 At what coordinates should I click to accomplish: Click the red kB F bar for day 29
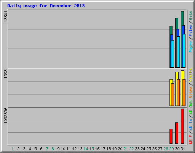tap(171, 136)
